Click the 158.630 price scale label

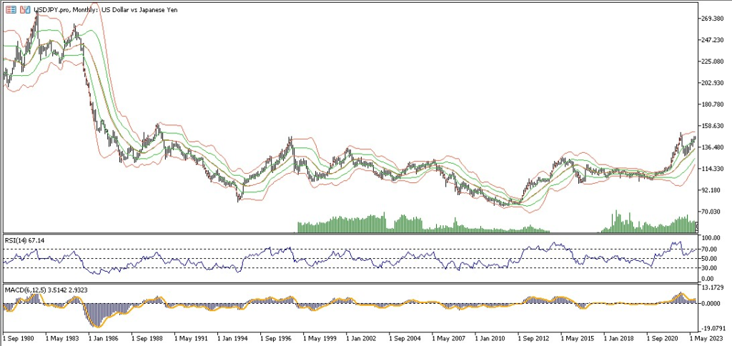[x=715, y=127]
